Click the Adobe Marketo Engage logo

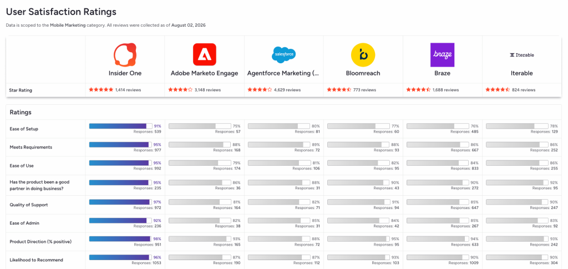204,55
